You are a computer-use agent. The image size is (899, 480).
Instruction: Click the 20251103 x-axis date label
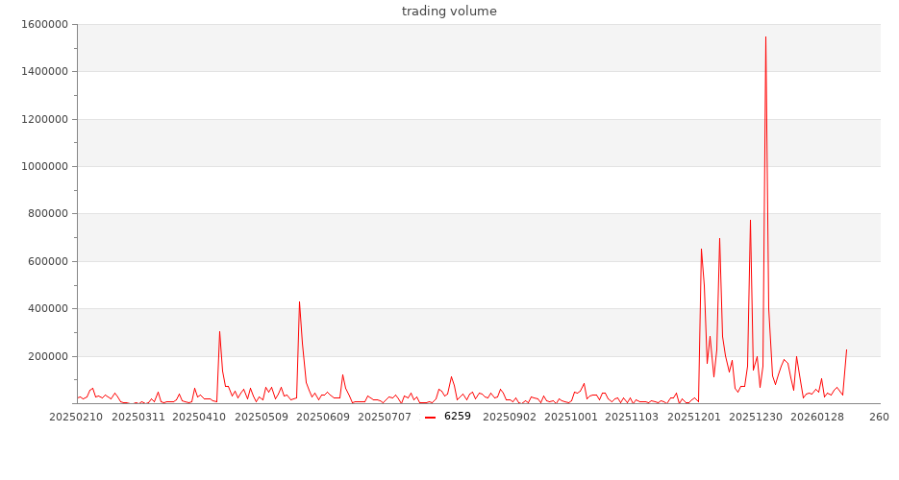633,417
